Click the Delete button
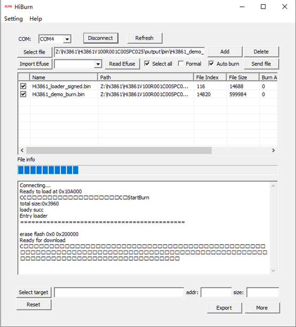Viewport: 296px width, 327px height. [x=261, y=52]
